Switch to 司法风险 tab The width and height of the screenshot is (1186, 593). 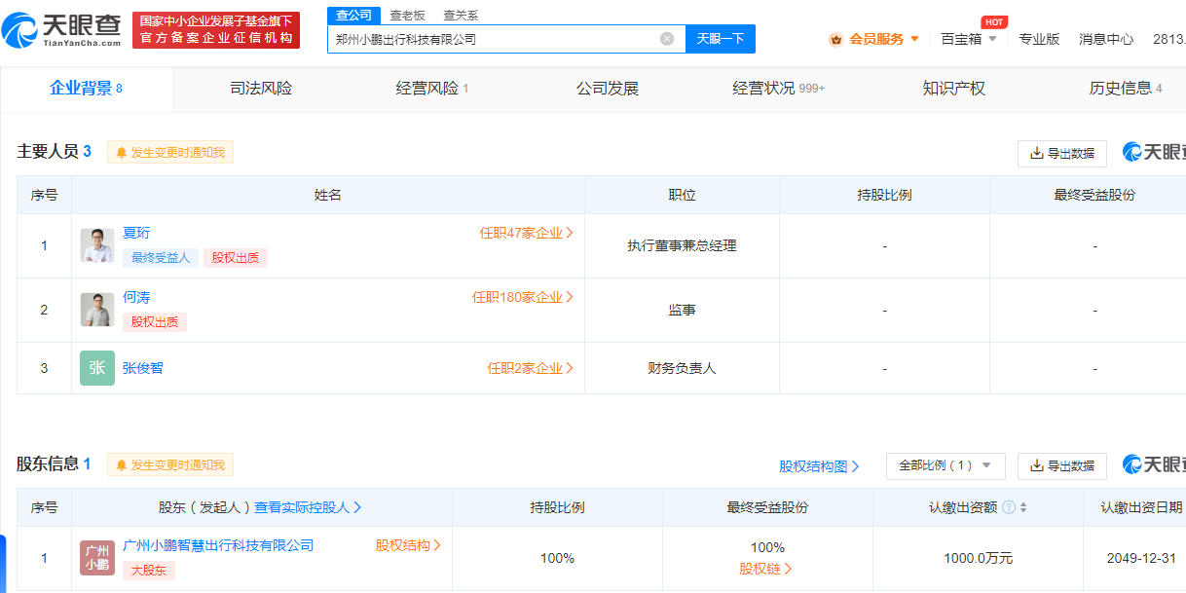tap(261, 90)
